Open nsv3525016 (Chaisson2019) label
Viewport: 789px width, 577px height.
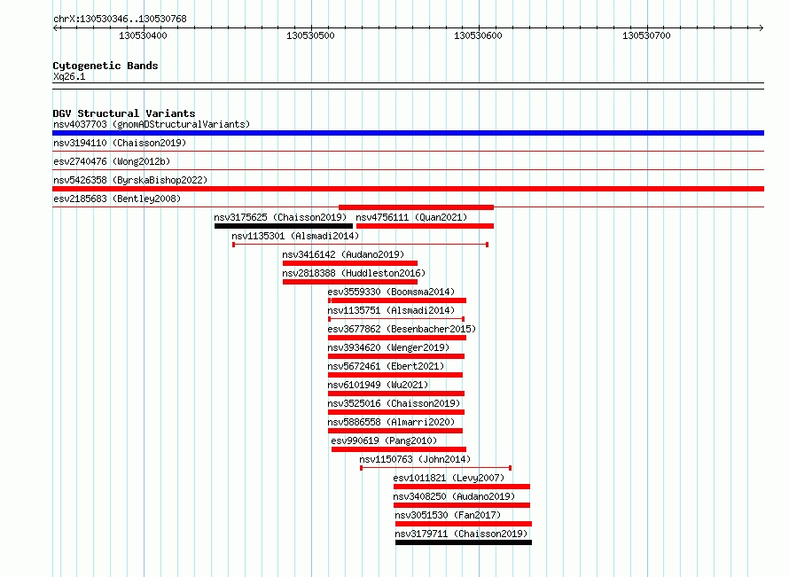coord(394,403)
